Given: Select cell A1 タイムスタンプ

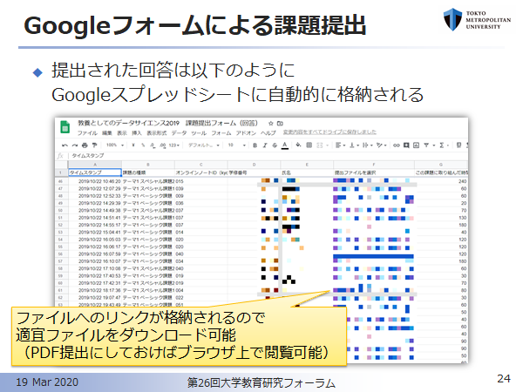Looking at the screenshot, I should pos(95,172).
